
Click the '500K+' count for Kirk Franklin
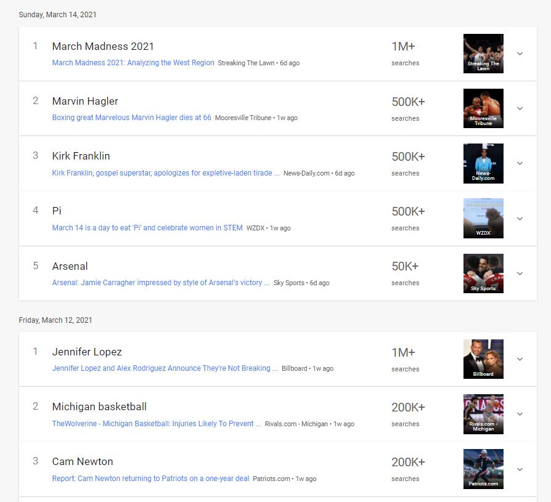pos(409,156)
